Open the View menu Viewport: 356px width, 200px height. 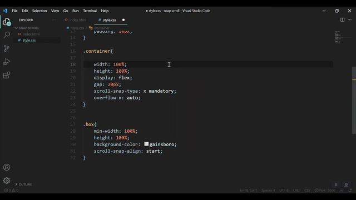(x=55, y=11)
